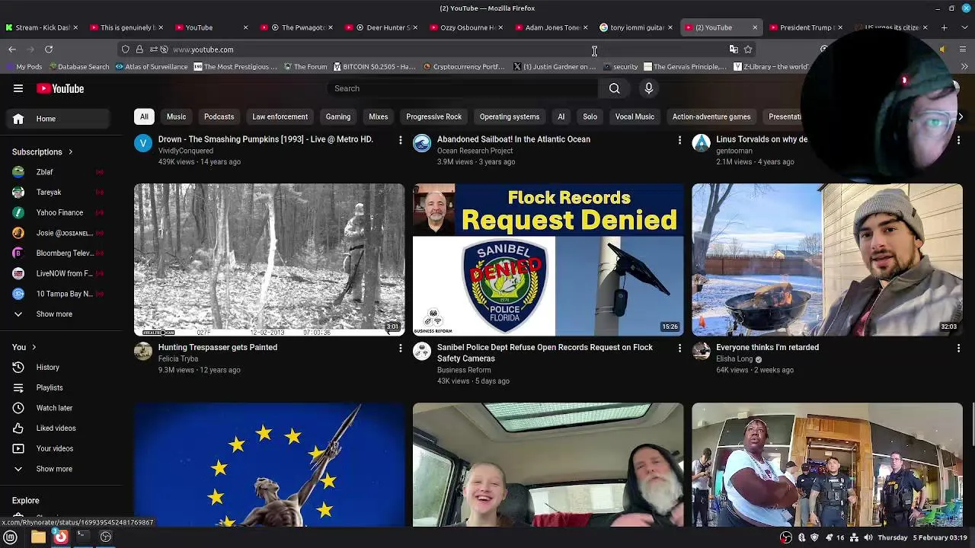Open The Forum bookmark
The height and width of the screenshot is (548, 975).
[x=305, y=67]
